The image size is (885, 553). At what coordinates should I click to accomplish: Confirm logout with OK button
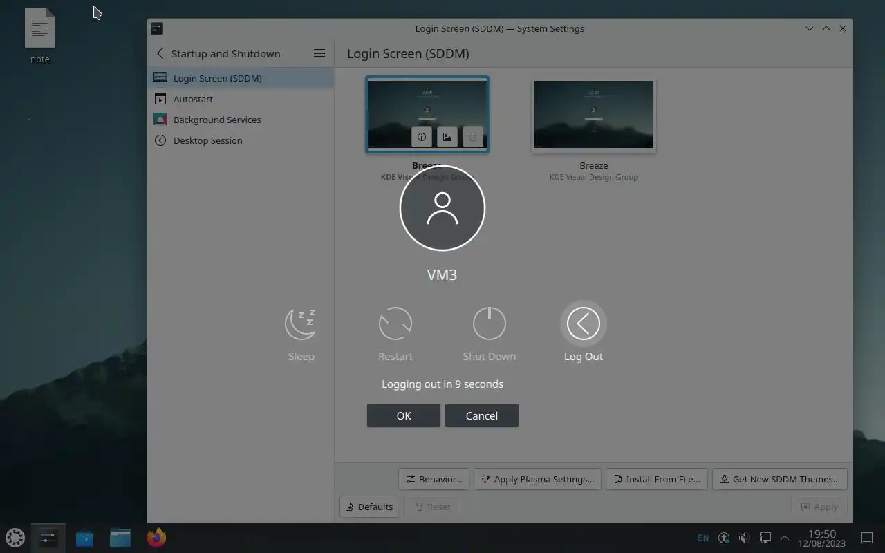pyautogui.click(x=404, y=415)
